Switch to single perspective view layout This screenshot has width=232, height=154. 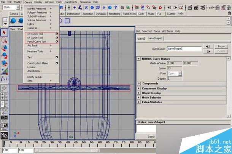(4, 88)
